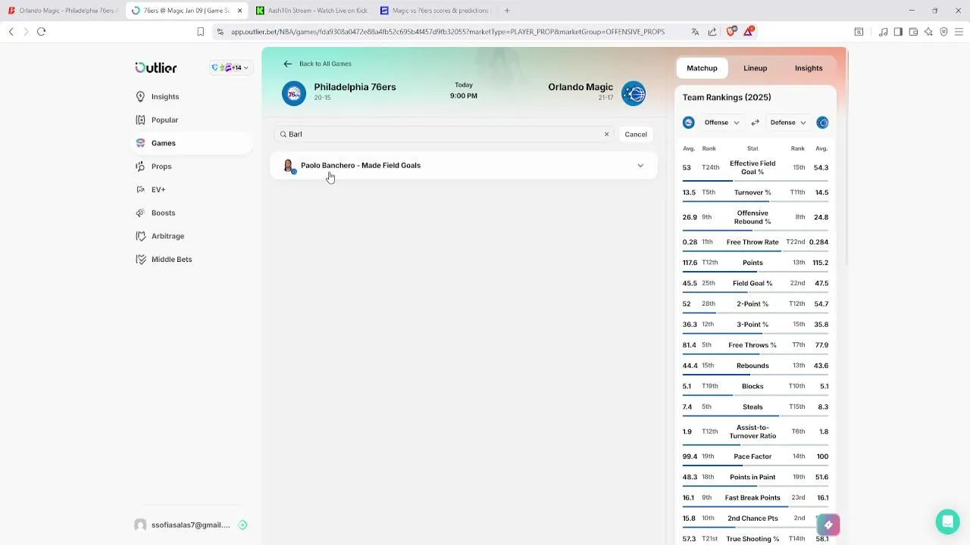Click Brave Rewards triangle icon

coord(749,31)
